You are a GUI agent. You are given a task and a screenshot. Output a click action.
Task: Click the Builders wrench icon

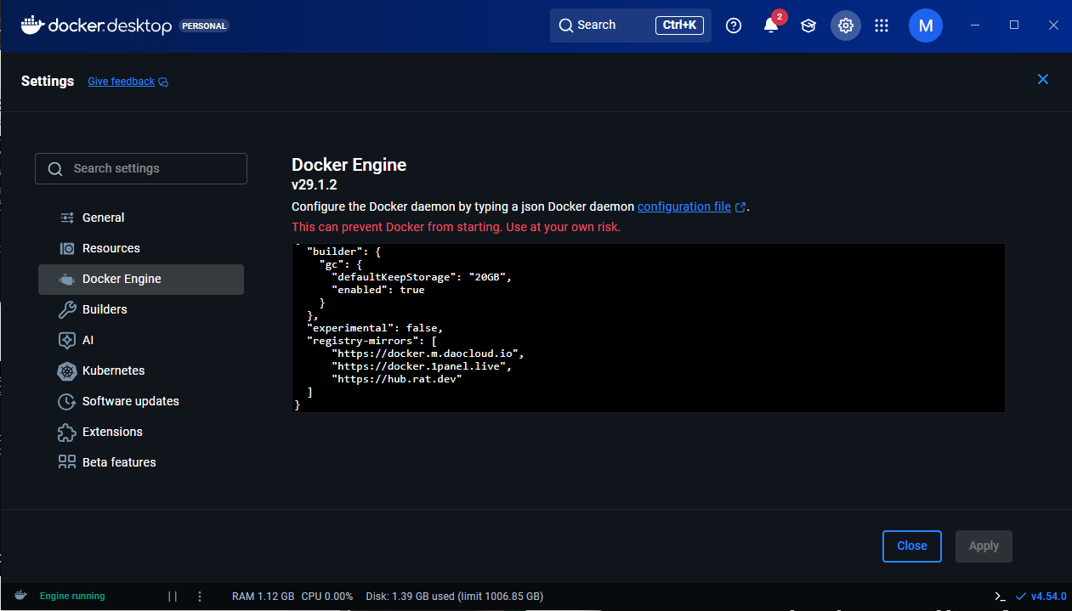pos(67,309)
